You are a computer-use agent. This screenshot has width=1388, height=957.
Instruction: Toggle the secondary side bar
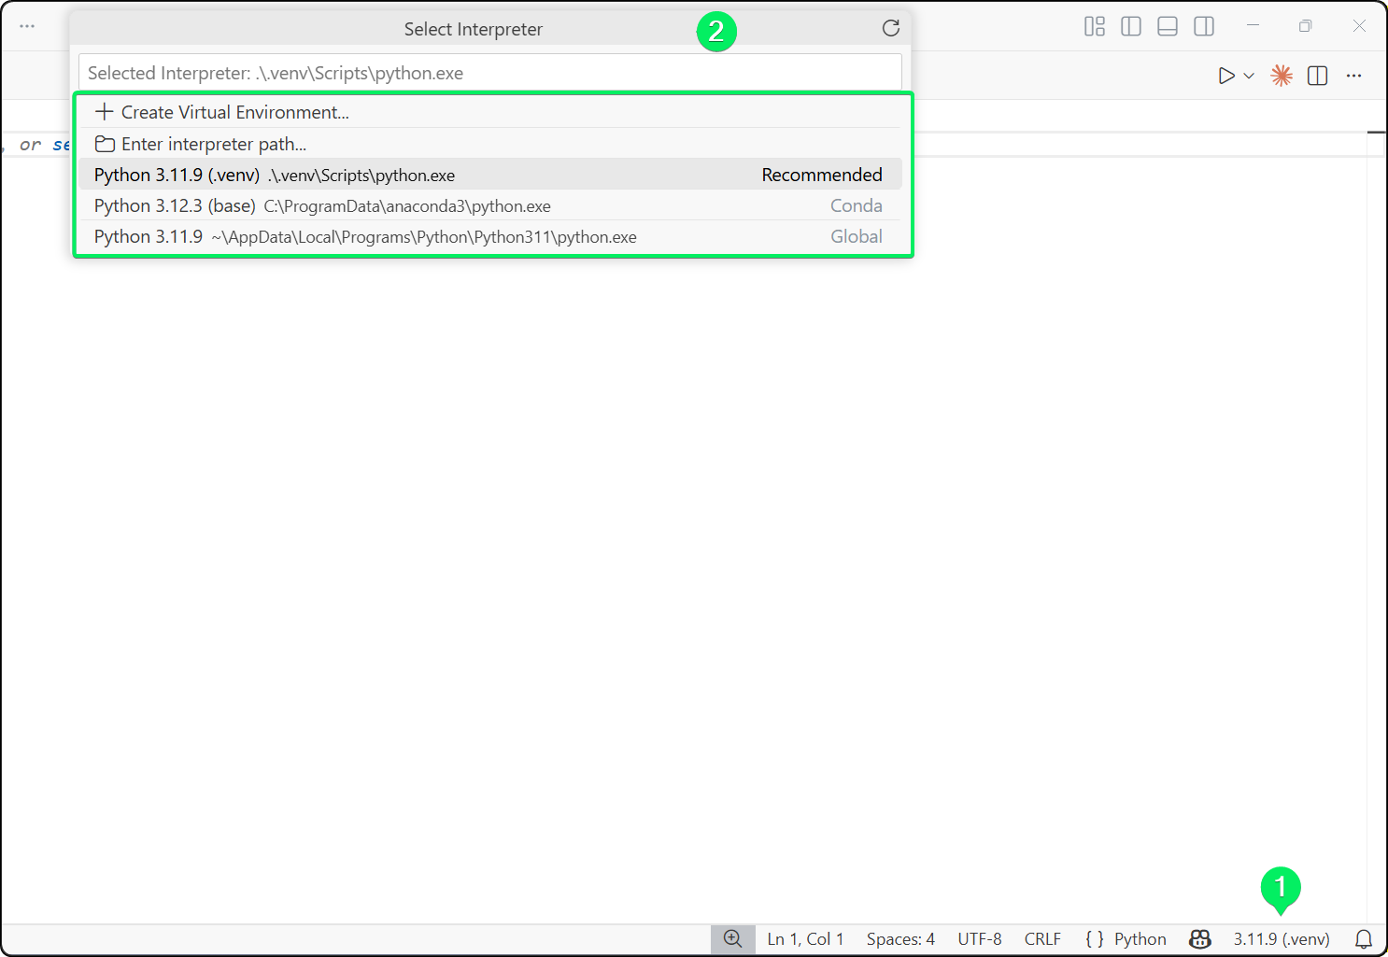point(1204,26)
